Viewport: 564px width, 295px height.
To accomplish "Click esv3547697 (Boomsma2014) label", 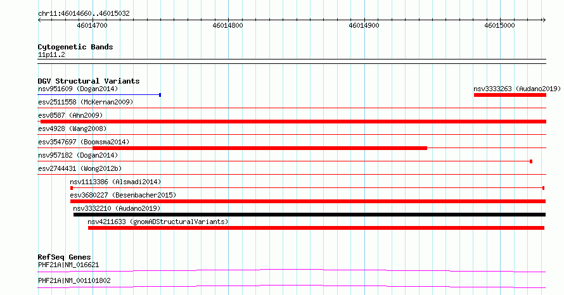I will 84,142.
